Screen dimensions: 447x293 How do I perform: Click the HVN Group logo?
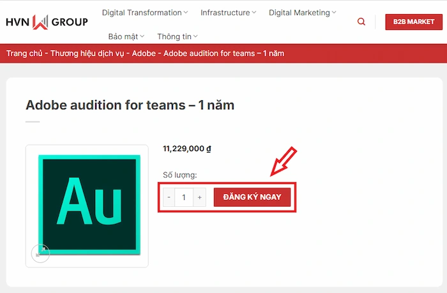click(x=47, y=22)
